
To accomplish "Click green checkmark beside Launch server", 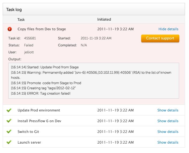I will [x=9, y=142].
